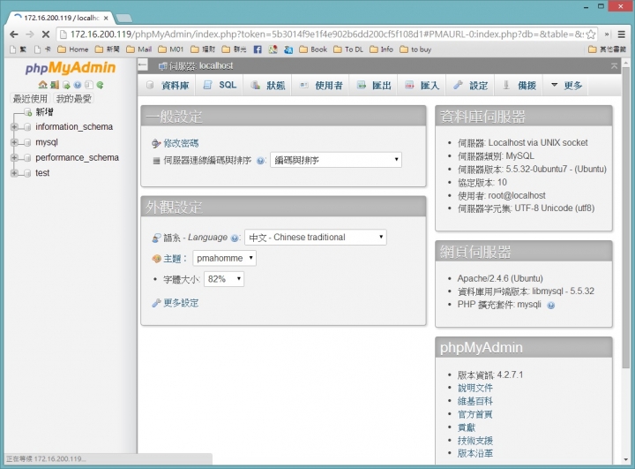Open the 編碼與排序 collation dropdown
The height and width of the screenshot is (469, 635).
coord(336,160)
